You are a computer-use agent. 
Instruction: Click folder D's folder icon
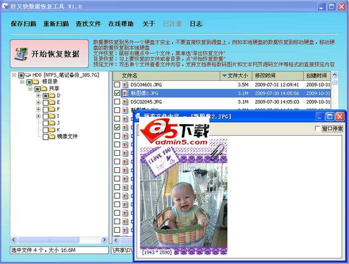[x=52, y=96]
